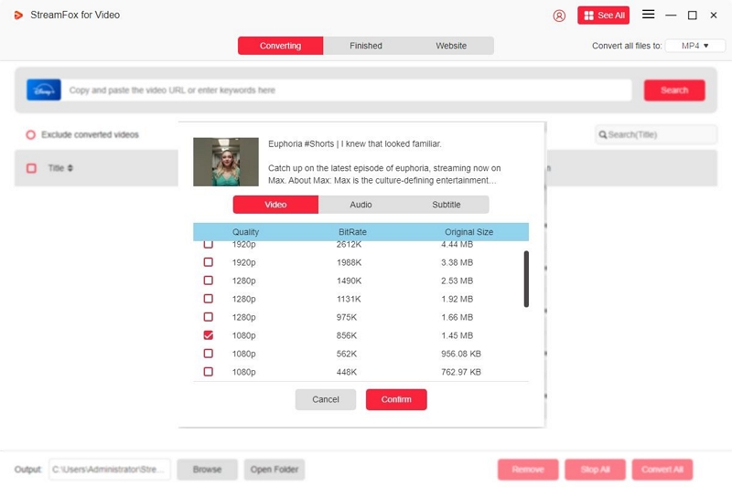Screen dimensions: 732x487
Task: Click the quality list vertical scrollbar
Action: tap(525, 280)
